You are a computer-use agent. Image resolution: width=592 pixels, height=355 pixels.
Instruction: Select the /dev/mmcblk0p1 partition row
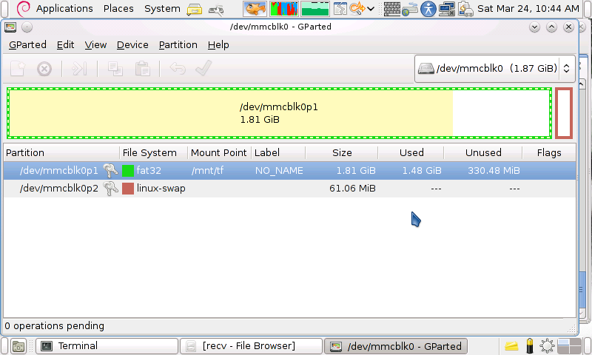click(x=289, y=171)
